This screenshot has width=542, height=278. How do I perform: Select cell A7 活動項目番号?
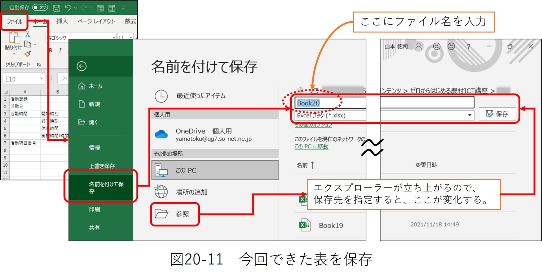25,143
